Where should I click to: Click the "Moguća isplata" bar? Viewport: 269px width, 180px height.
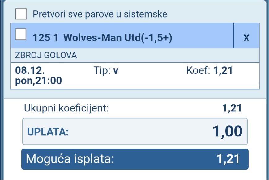(134, 159)
